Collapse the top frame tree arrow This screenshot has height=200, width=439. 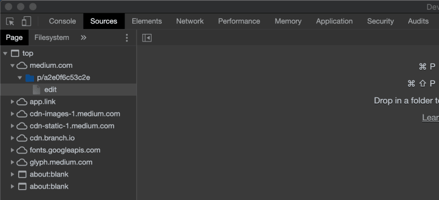tap(5, 53)
